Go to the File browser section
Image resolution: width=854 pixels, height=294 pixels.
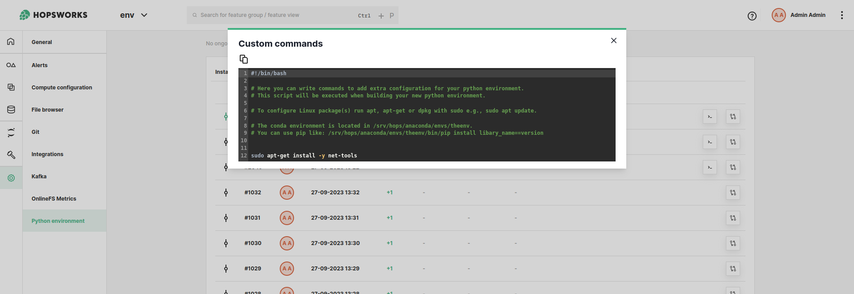pyautogui.click(x=48, y=110)
